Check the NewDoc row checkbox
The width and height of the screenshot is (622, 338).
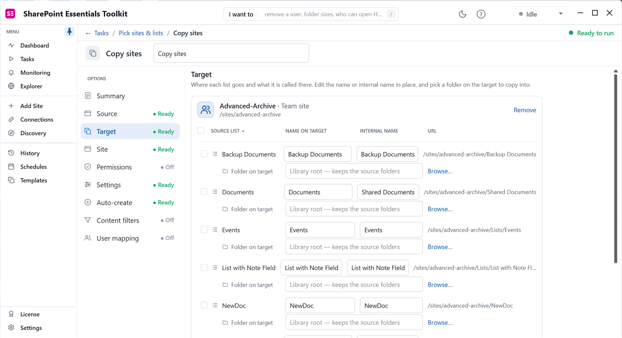tap(204, 305)
